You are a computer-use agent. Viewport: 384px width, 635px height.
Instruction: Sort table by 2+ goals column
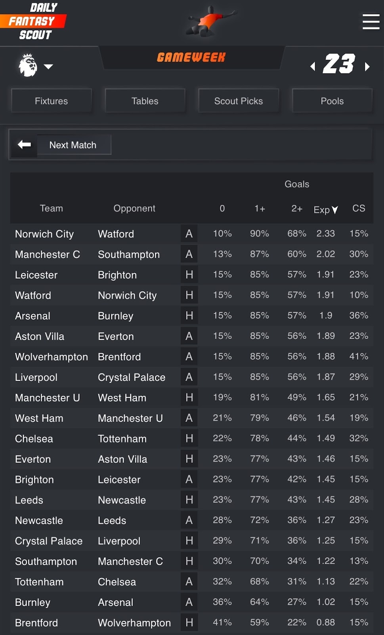[x=297, y=209]
